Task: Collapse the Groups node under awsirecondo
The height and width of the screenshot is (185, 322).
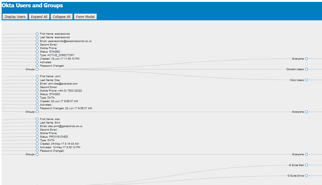Action: point(37,69)
